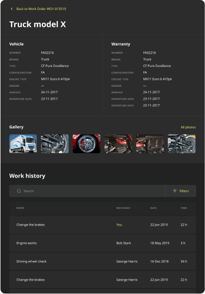205x294 pixels.
Task: Click the Warranty section heading
Action: [x=121, y=44]
